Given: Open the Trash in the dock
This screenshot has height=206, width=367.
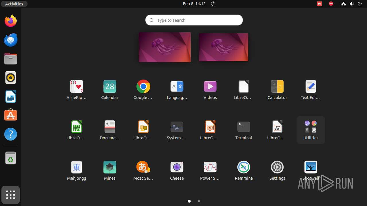Looking at the screenshot, I should tap(11, 158).
